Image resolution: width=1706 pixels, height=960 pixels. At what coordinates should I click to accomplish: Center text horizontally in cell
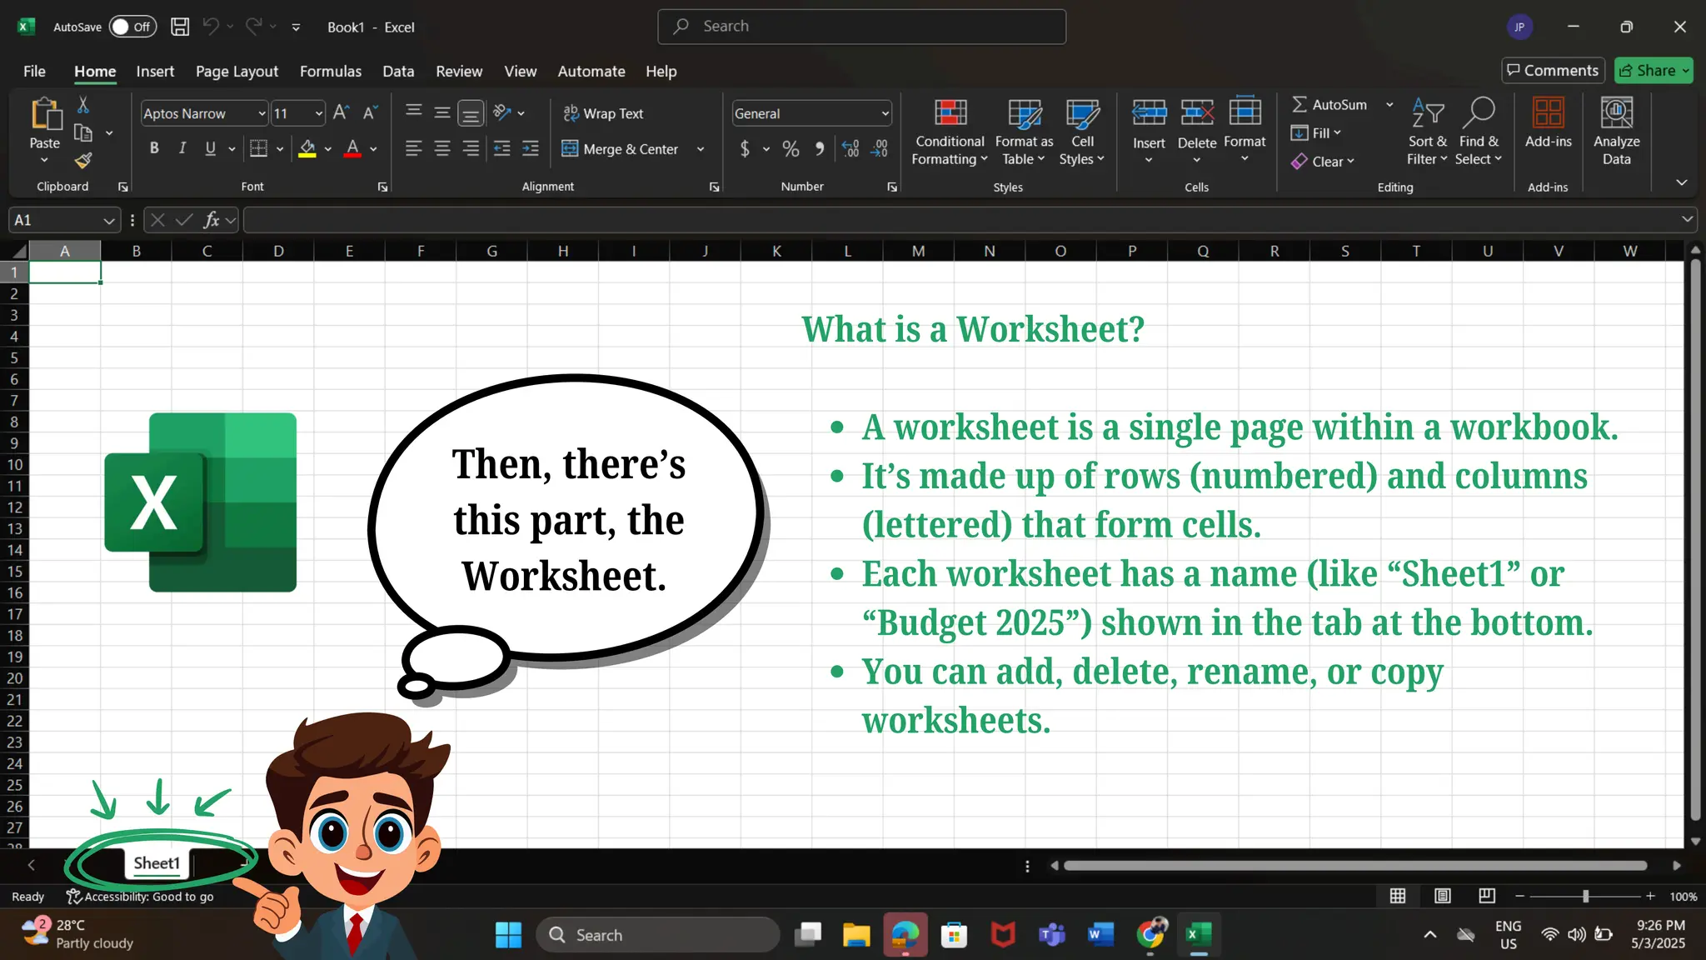coord(442,148)
